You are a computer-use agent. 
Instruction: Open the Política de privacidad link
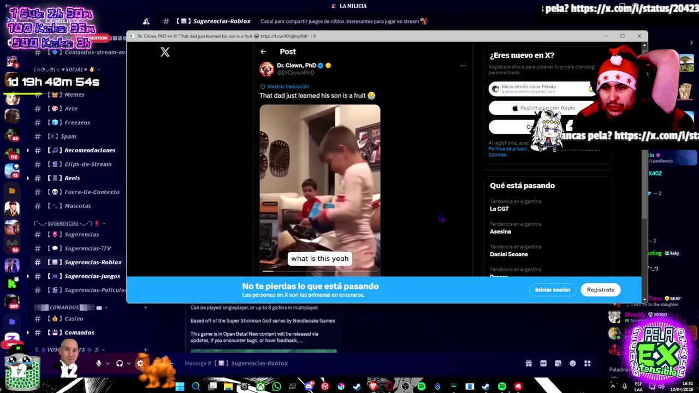508,149
